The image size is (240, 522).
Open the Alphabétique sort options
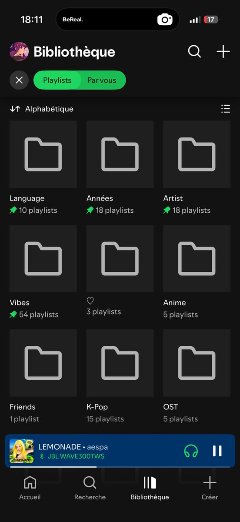49,109
